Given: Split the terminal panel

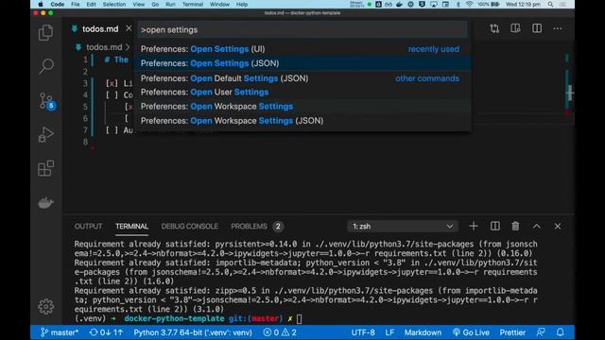Looking at the screenshot, I should pyautogui.click(x=495, y=227).
